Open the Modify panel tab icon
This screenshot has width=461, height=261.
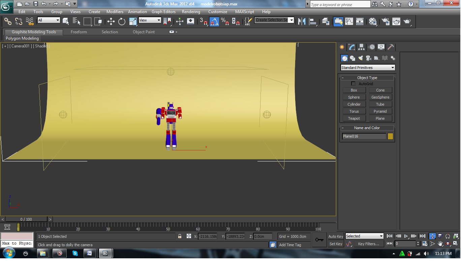coord(351,47)
